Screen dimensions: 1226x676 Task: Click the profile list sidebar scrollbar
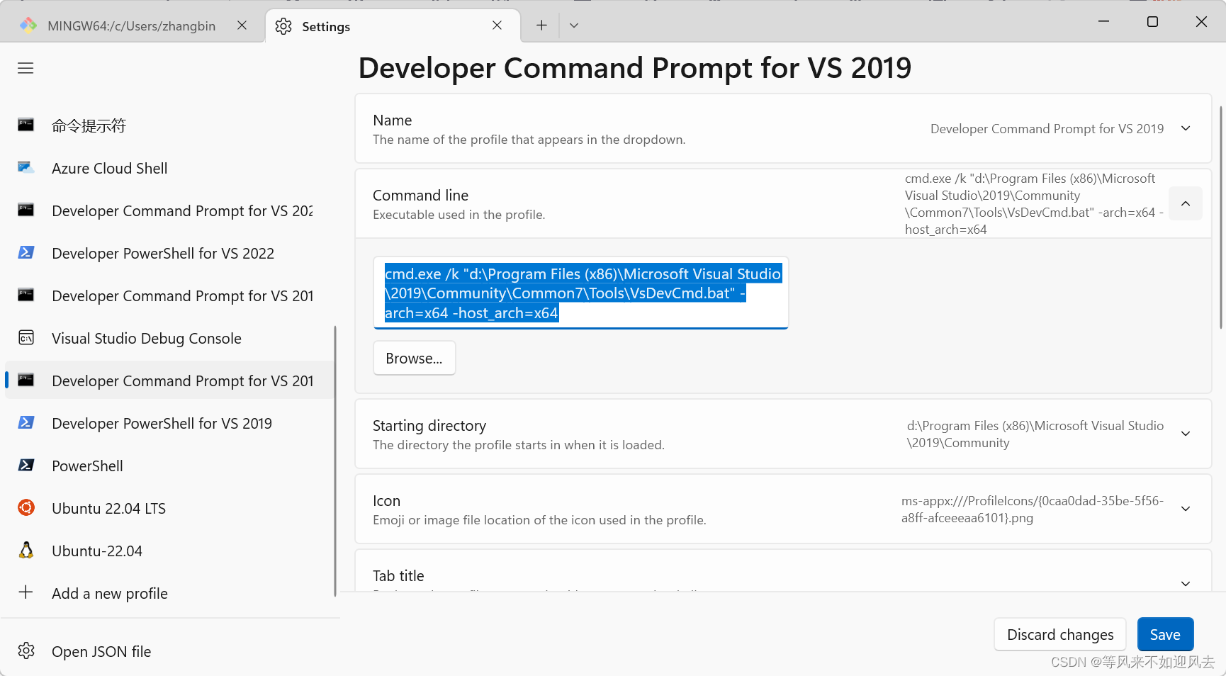point(334,461)
